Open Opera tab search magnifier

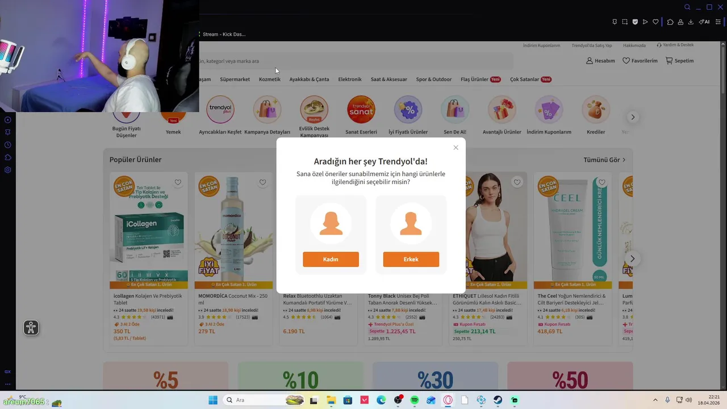(687, 7)
